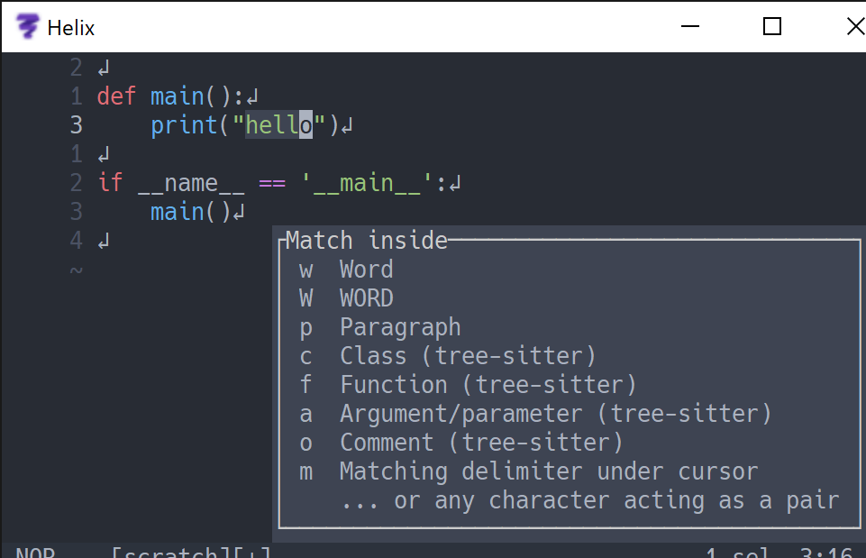
Task: Select "WORD" option from the popup
Action: click(366, 297)
